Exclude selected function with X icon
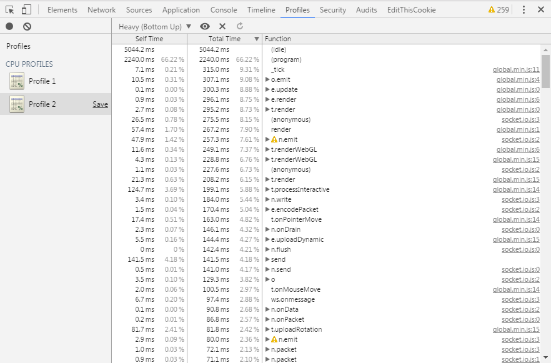The height and width of the screenshot is (363, 551). (x=222, y=26)
